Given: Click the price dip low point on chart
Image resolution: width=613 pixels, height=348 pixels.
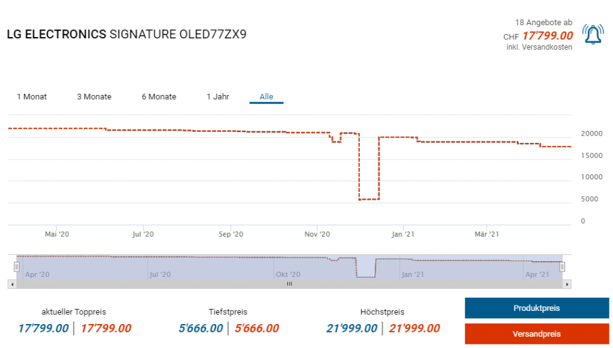Looking at the screenshot, I should tap(369, 200).
